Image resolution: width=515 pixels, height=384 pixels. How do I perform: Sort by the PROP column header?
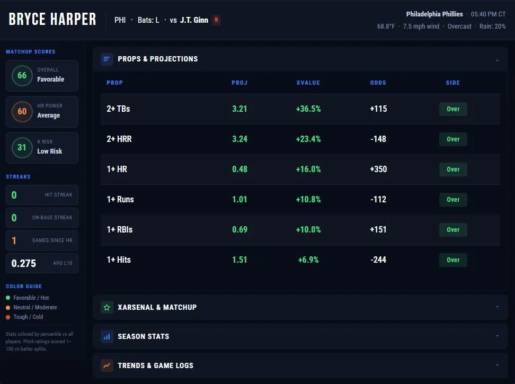coord(114,83)
